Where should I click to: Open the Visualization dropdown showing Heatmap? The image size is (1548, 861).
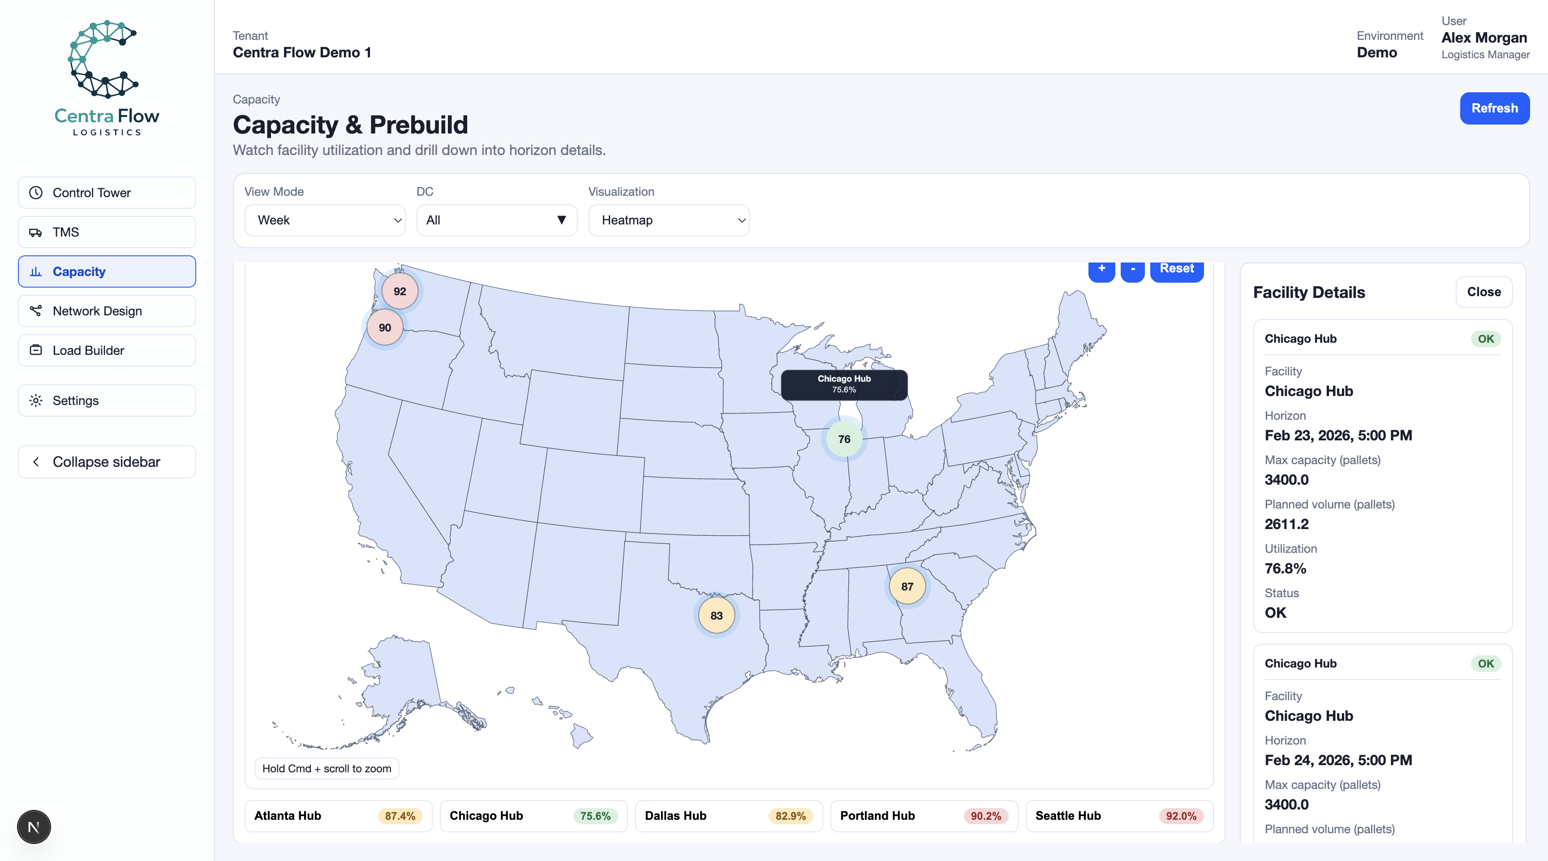click(x=669, y=220)
